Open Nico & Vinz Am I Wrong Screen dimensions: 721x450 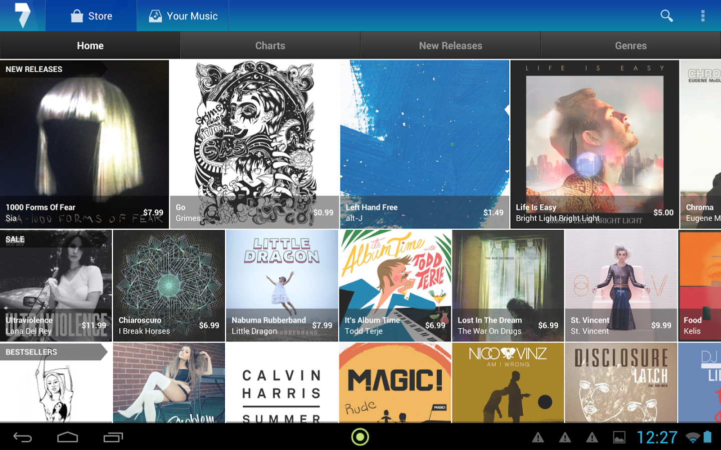508,383
